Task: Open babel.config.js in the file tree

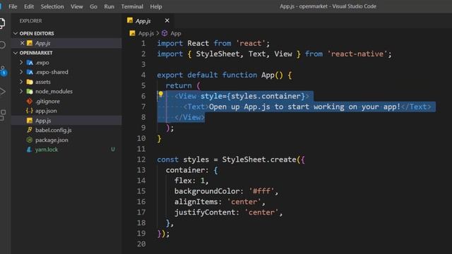Action: (67, 130)
